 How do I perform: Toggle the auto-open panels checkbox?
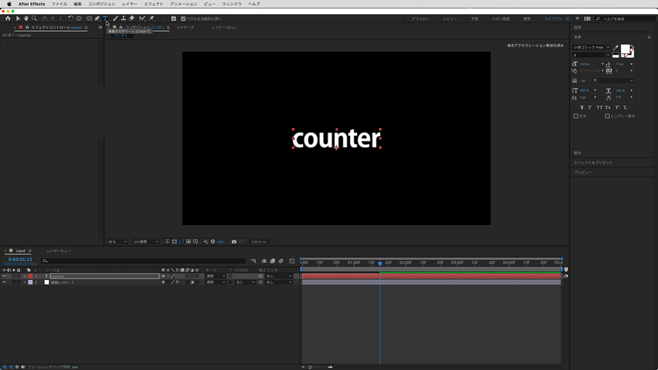coord(183,19)
